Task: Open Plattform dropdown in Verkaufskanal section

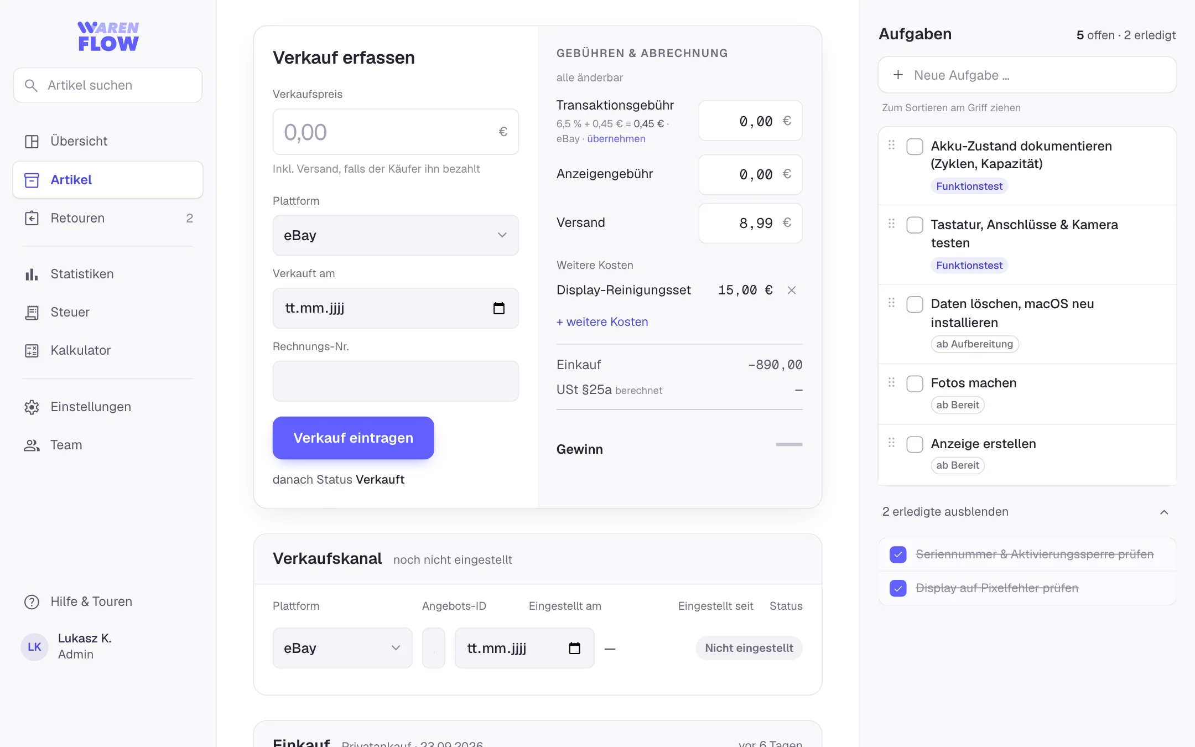Action: coord(342,648)
